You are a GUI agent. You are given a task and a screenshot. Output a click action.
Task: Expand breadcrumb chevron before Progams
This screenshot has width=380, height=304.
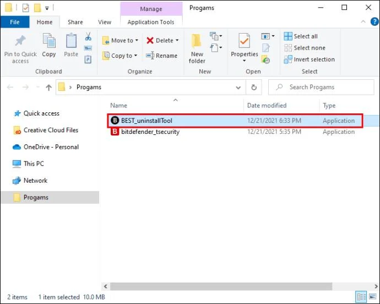70,87
